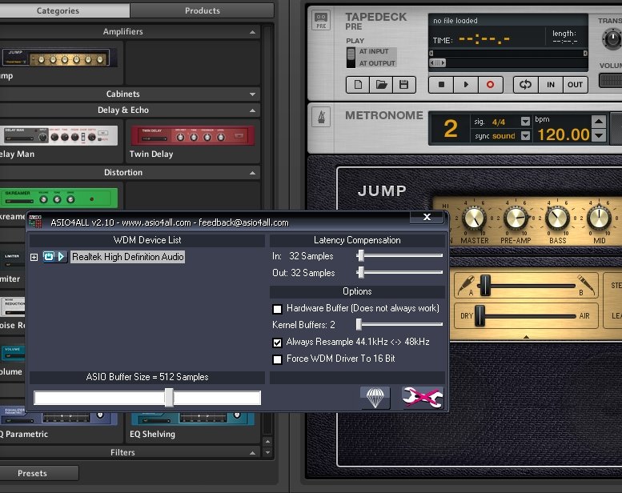Click the Jump amp PRE-AMP knob
The image size is (622, 493).
pos(516,218)
